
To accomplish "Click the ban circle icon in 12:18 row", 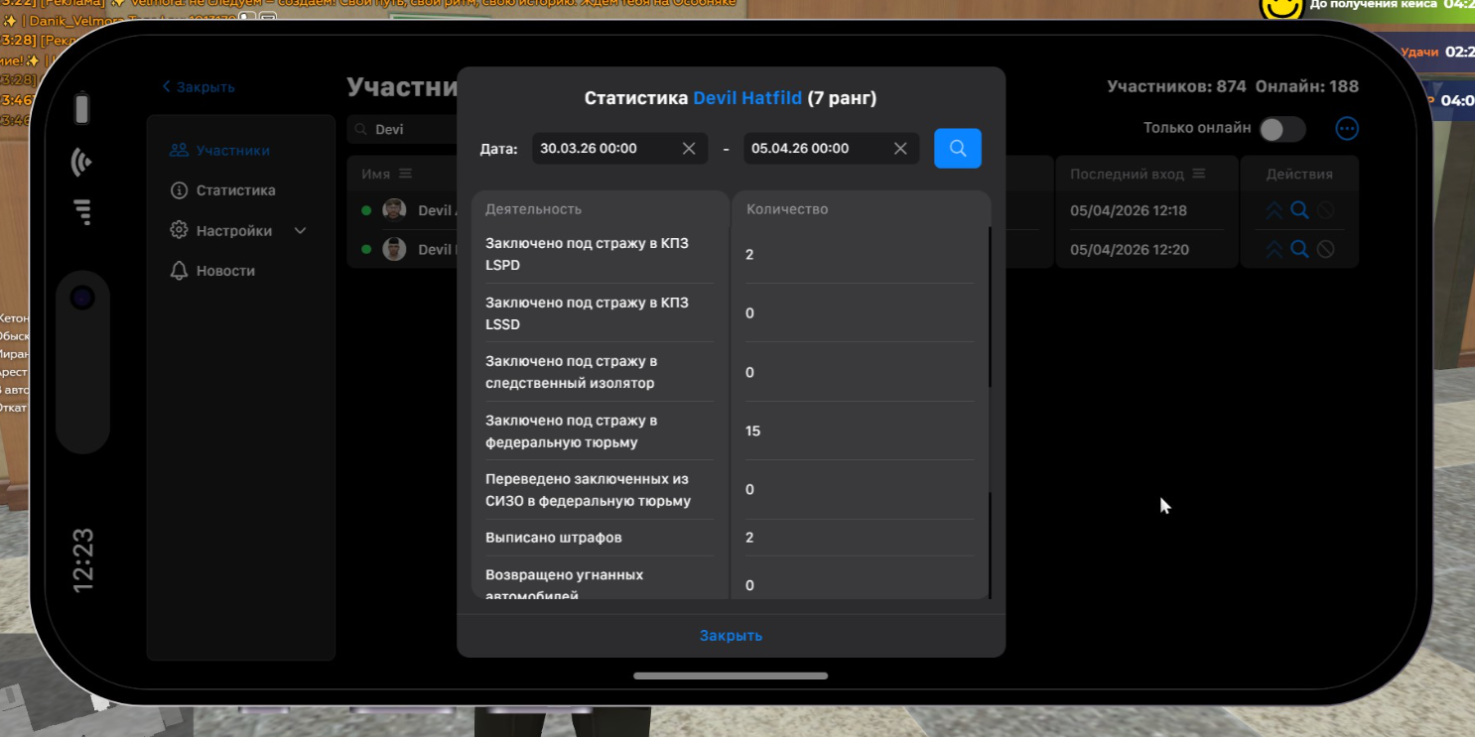I will (1325, 210).
